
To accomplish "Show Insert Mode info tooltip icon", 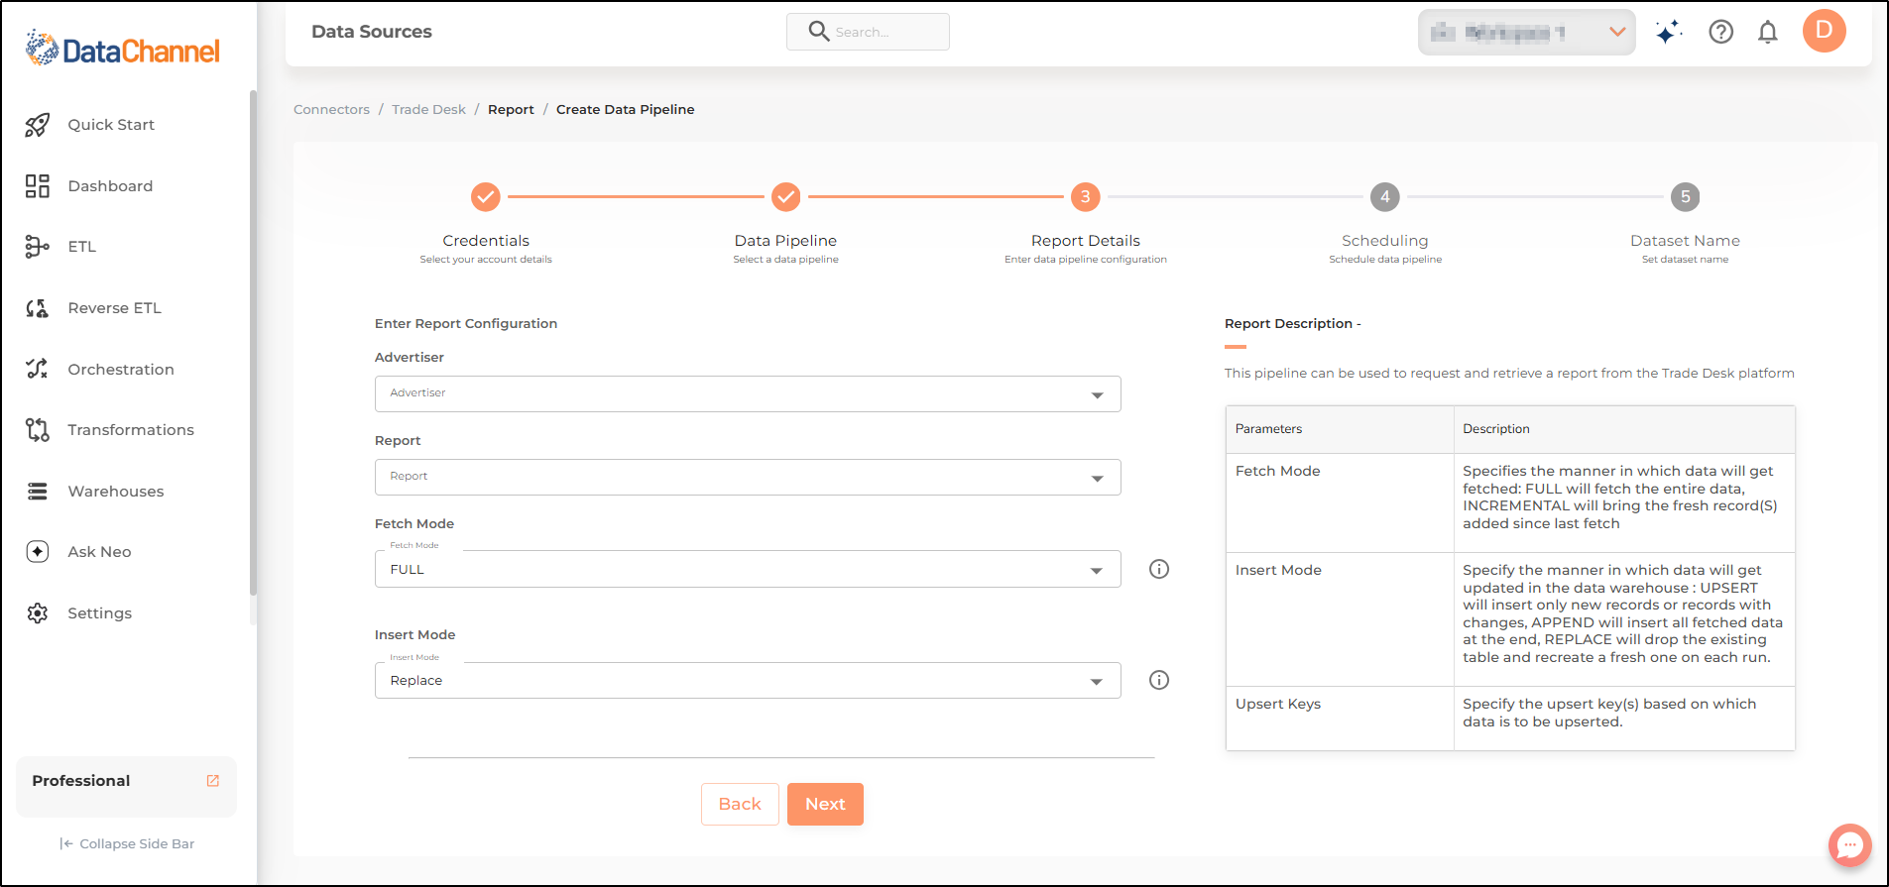I will (x=1159, y=680).
